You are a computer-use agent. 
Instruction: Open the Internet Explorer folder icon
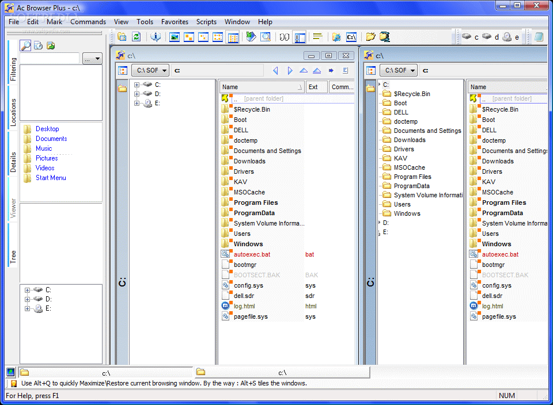(x=336, y=37)
